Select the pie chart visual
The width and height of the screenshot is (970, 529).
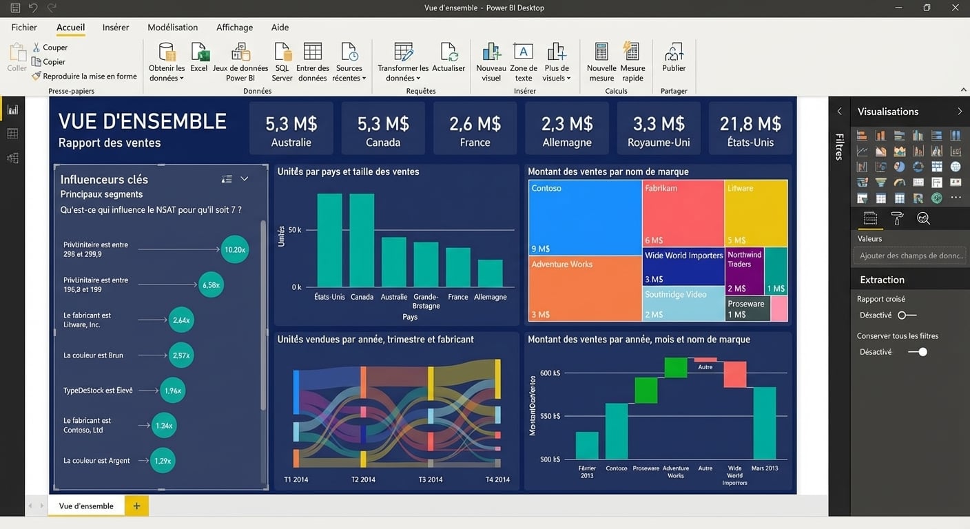click(x=900, y=167)
